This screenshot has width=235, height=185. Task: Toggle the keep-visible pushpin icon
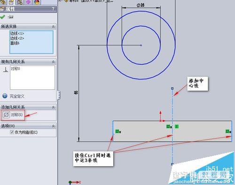point(10,17)
